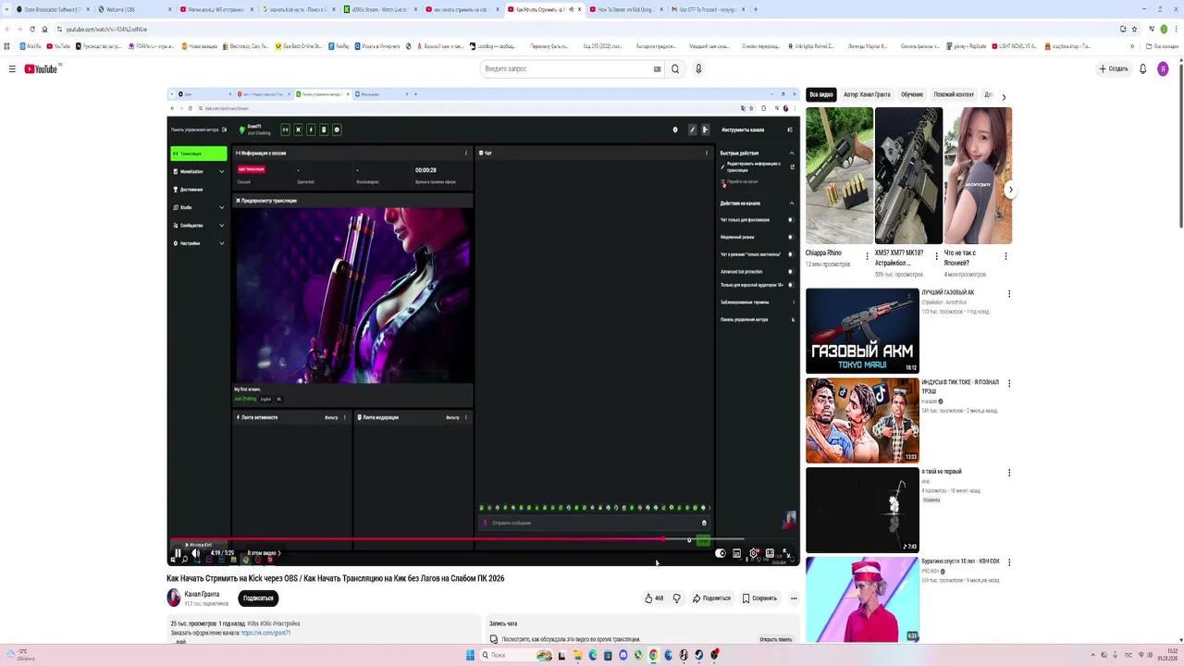Like the video with 468 likes
The image size is (1184, 666).
[x=654, y=598]
